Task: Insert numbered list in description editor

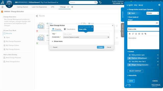Action: coord(139,34)
